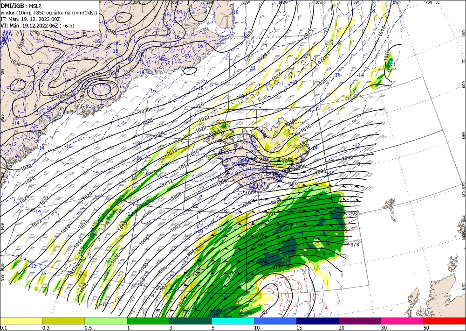
Task: Click the "968" isobar label near the low
Action: click(x=264, y=313)
